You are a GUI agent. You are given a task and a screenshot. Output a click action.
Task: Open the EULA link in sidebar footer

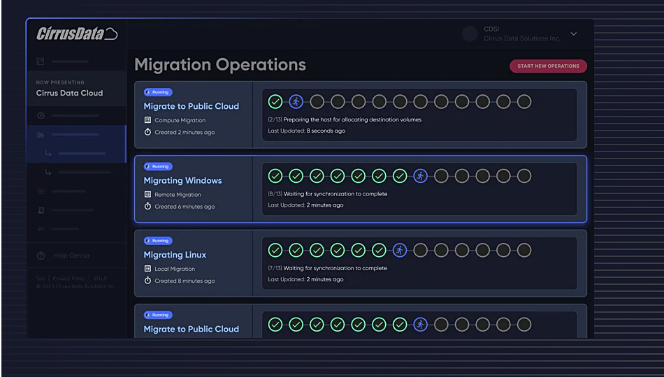point(100,279)
